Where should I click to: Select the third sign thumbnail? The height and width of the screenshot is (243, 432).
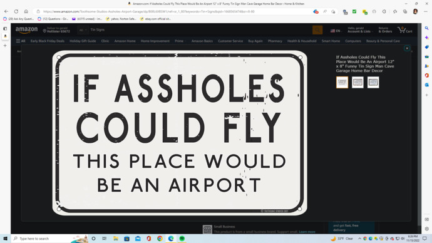(x=373, y=83)
